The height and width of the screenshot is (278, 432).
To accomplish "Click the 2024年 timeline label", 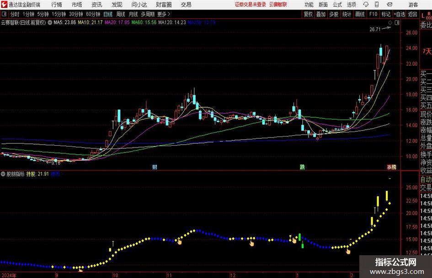I will click(9, 275).
